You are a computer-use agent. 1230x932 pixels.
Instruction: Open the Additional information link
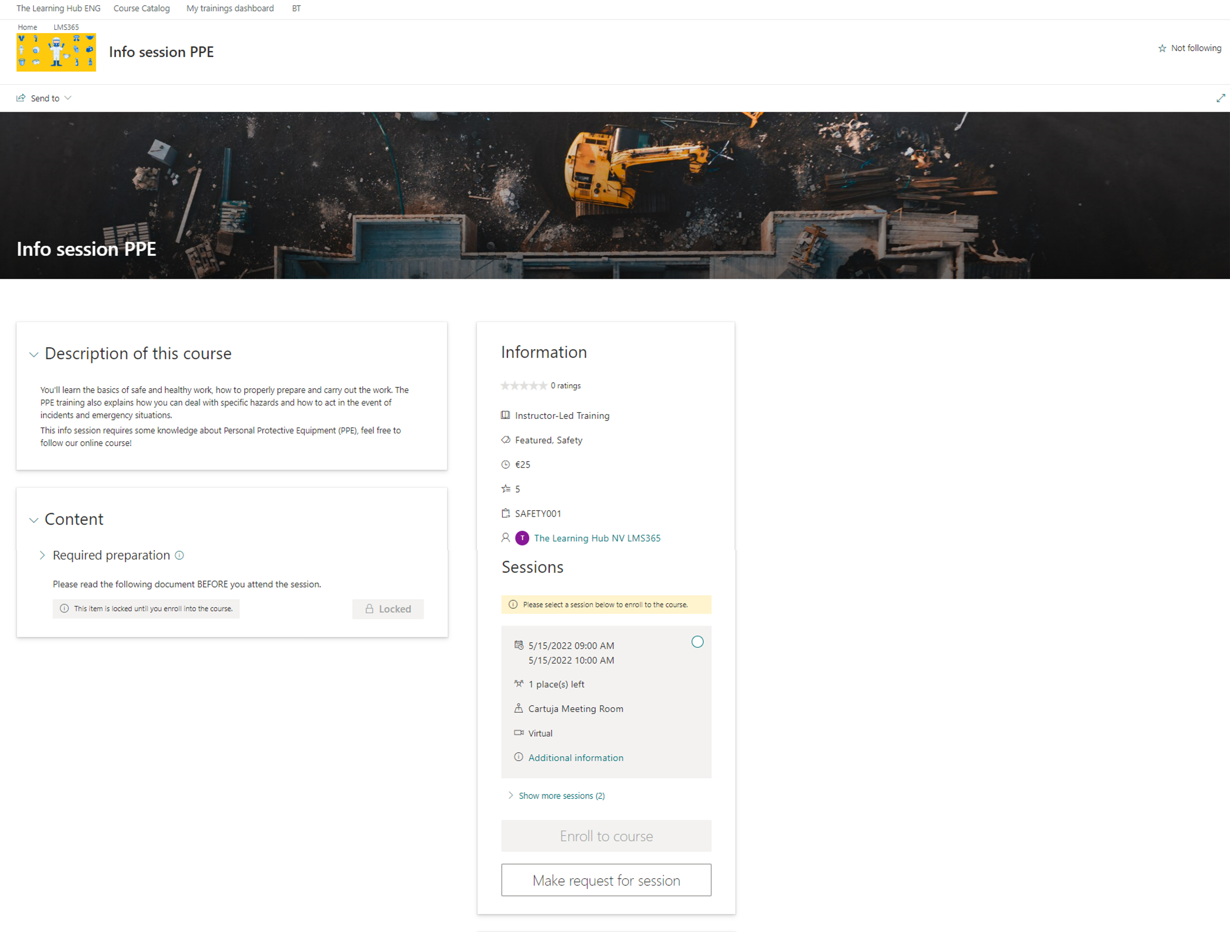pos(576,758)
